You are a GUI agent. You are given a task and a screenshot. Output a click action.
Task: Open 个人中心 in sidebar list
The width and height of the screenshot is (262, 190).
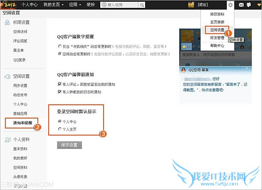[20, 104]
